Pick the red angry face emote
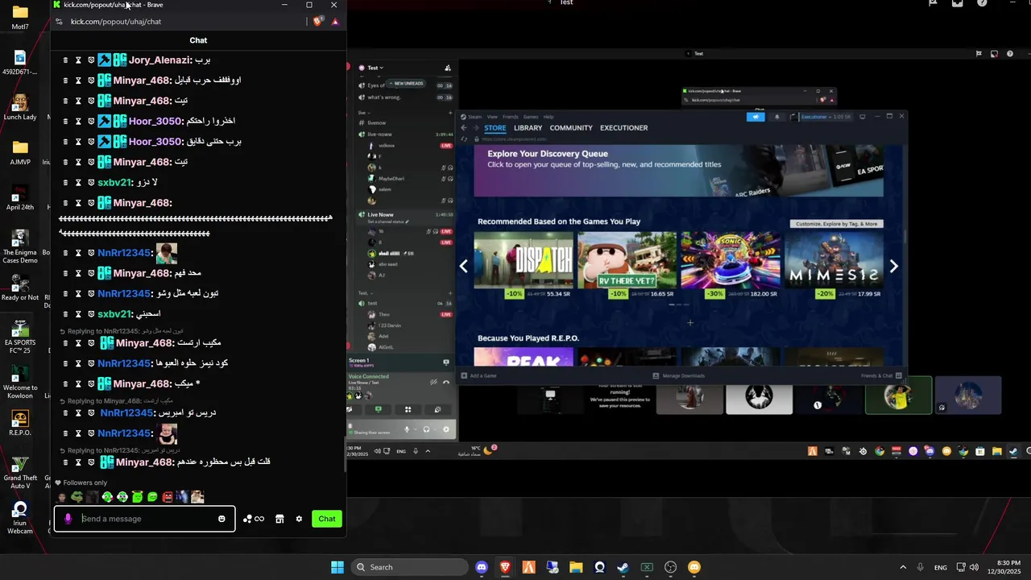Screen dimensions: 1031x580 pos(168,497)
